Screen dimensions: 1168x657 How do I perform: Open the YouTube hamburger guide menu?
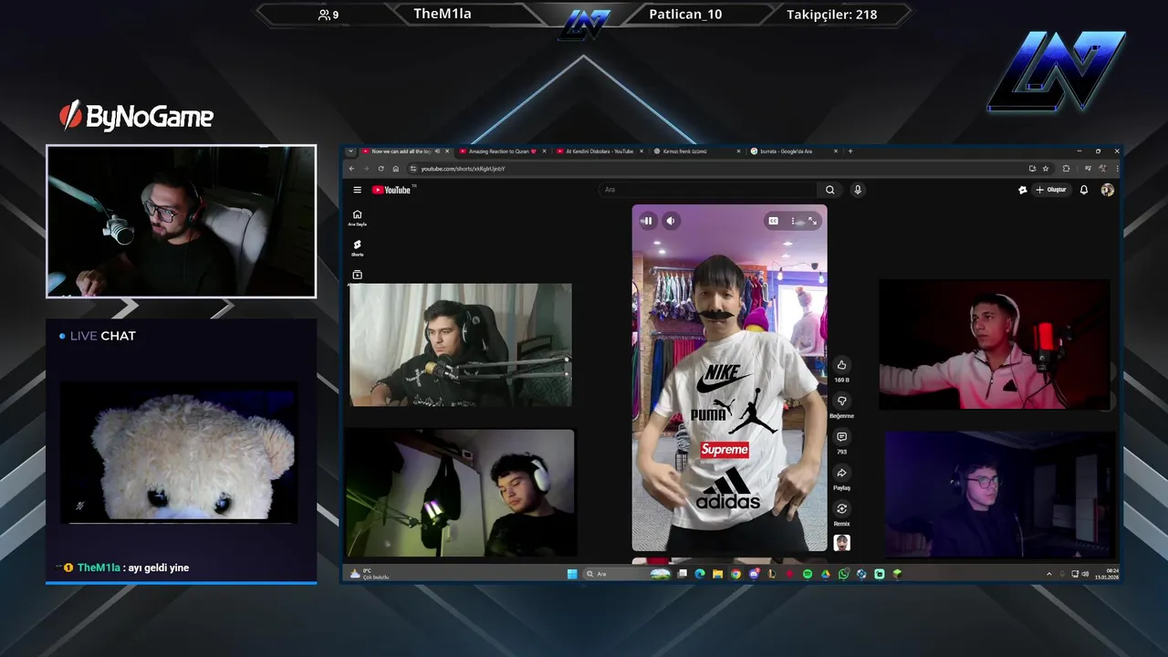tap(357, 190)
